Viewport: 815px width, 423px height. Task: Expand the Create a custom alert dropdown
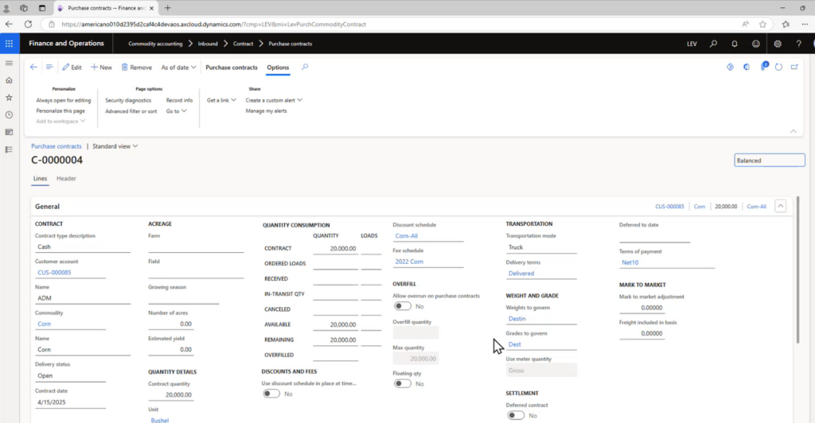pos(274,100)
